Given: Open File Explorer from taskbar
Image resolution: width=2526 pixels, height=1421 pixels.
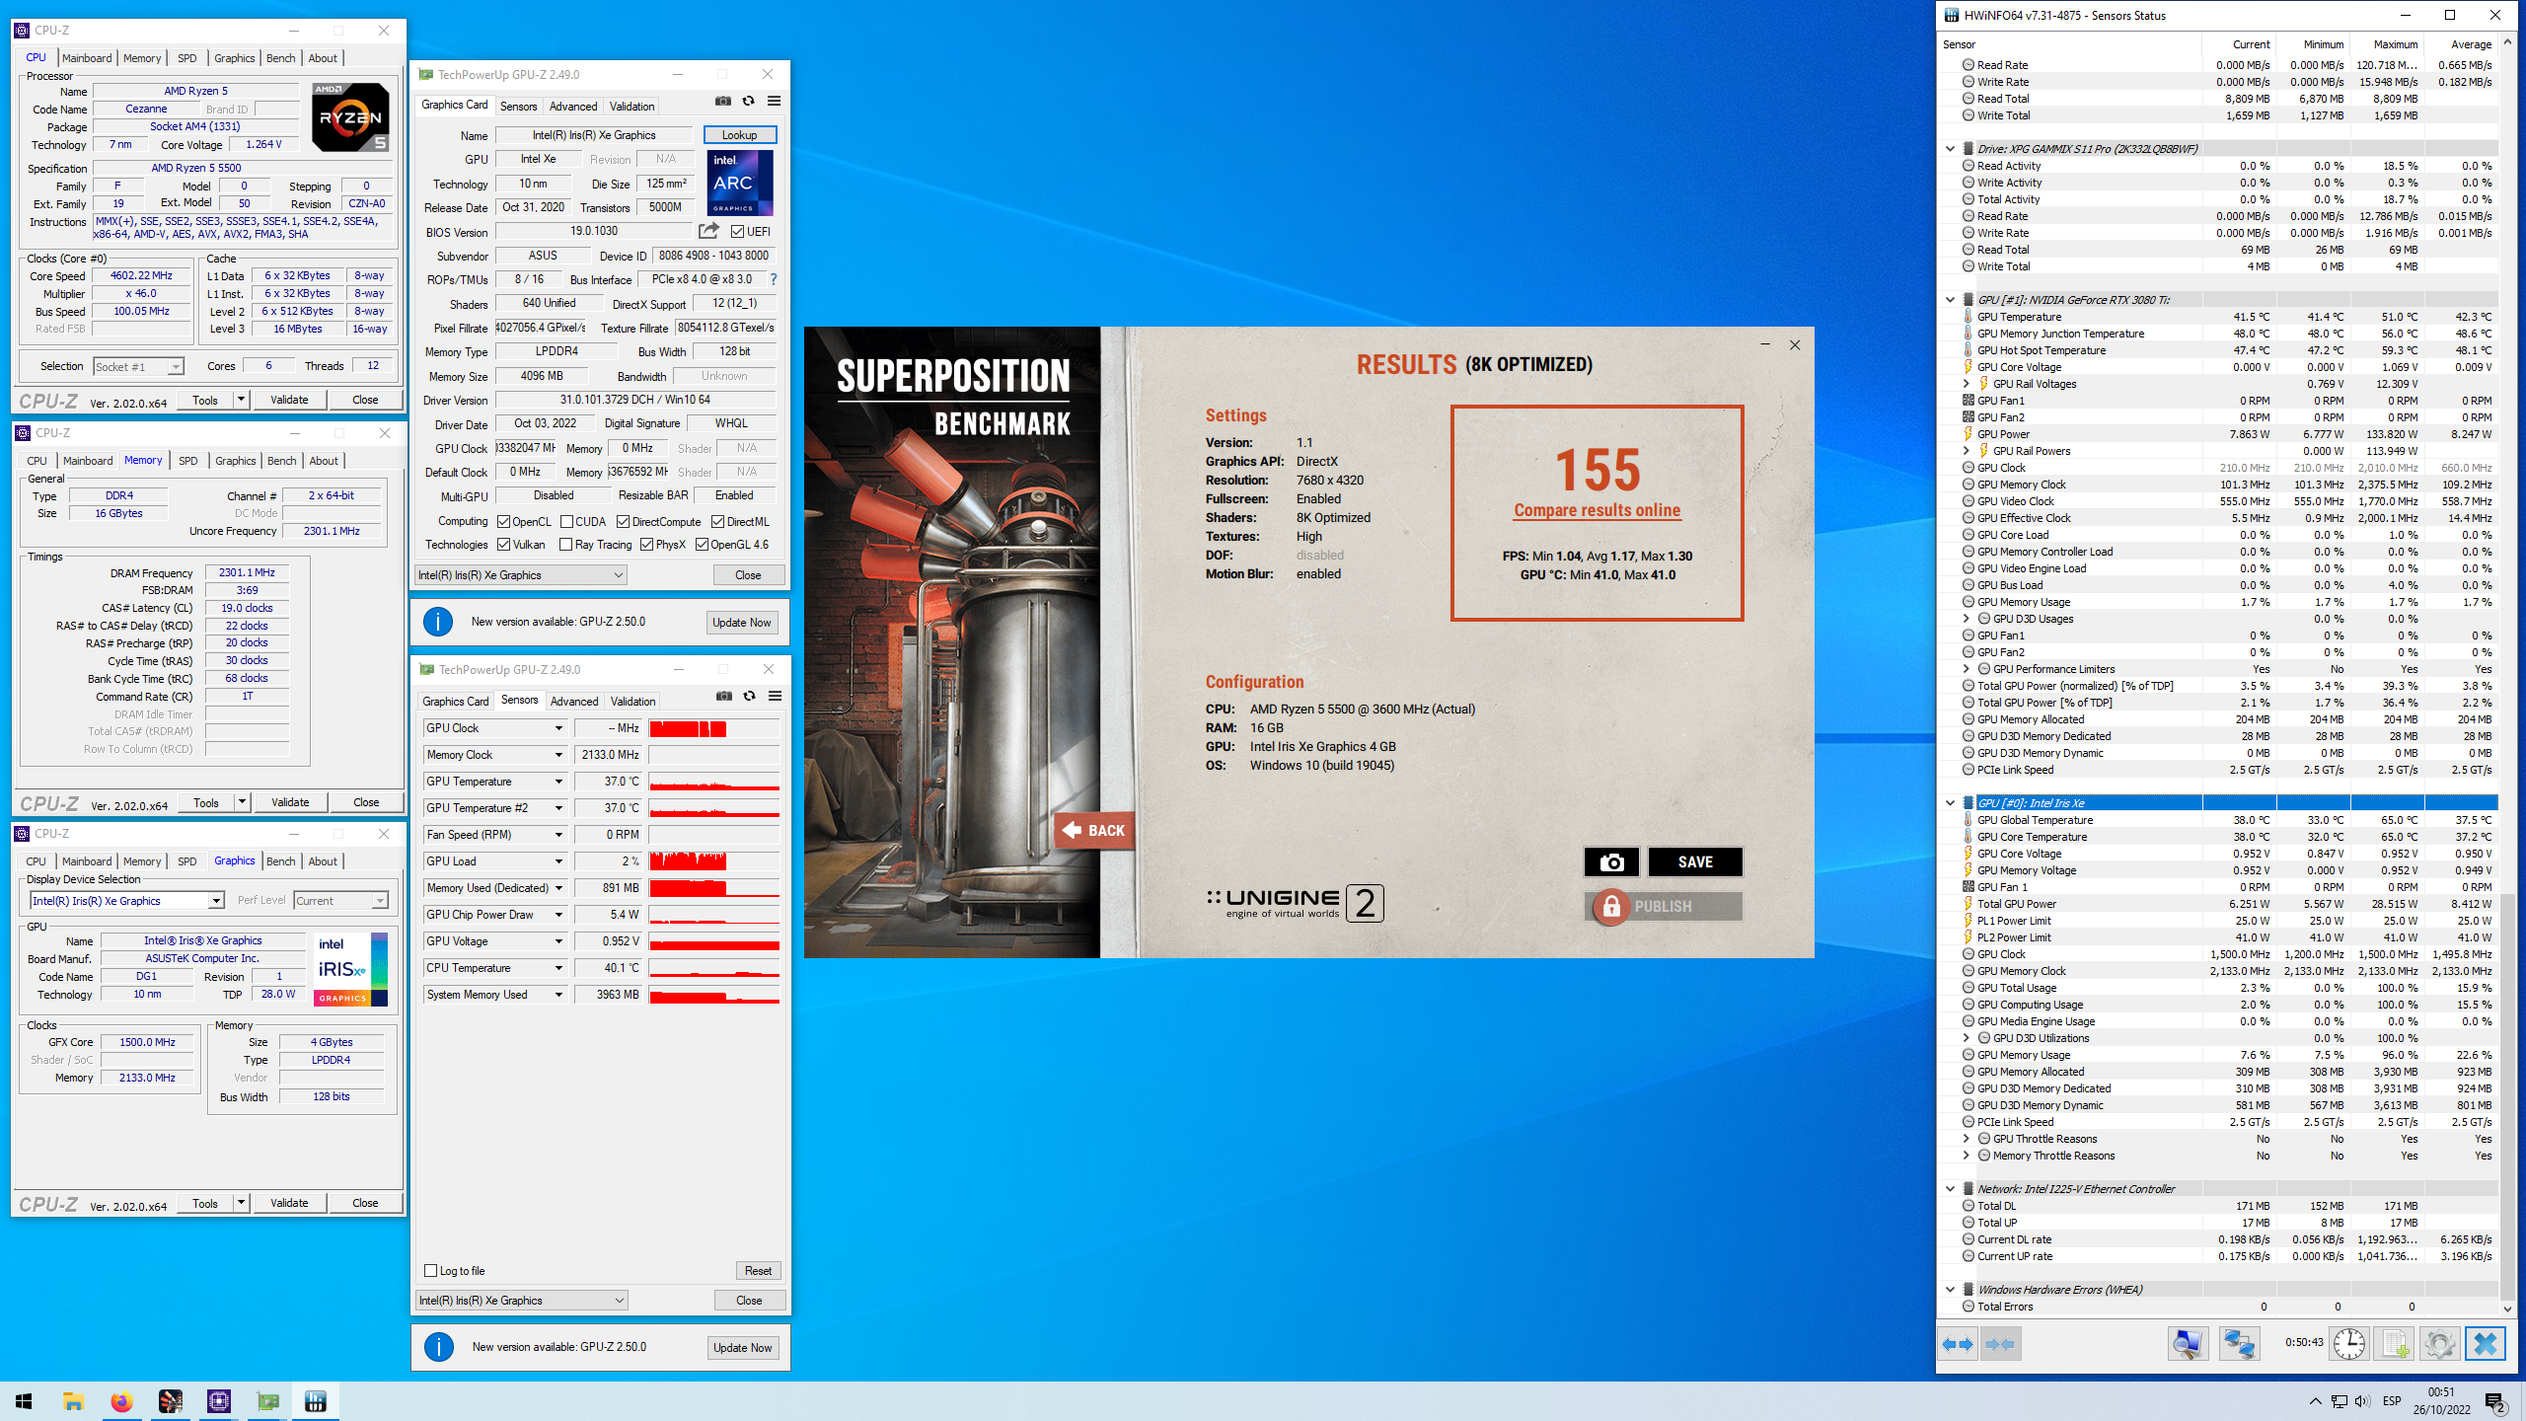Looking at the screenshot, I should click(x=73, y=1401).
